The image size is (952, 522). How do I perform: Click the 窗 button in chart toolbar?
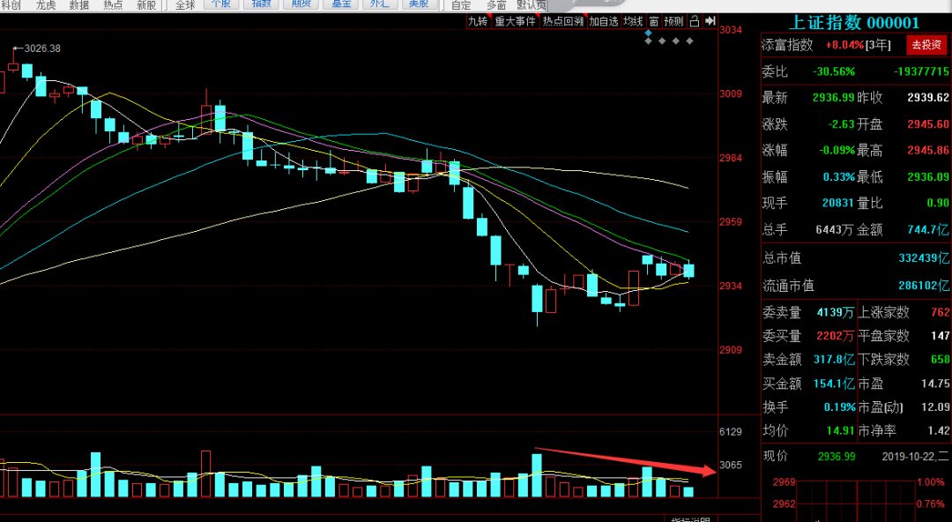[x=653, y=21]
